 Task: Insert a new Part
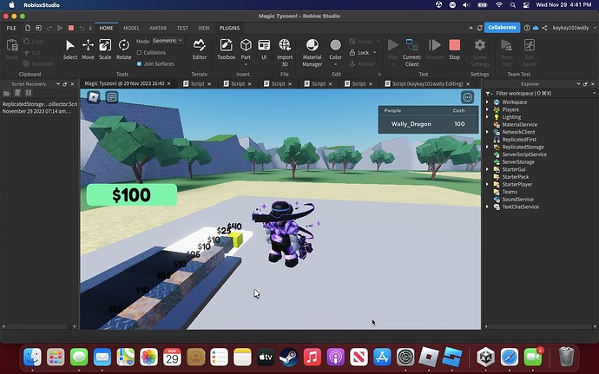tap(246, 49)
